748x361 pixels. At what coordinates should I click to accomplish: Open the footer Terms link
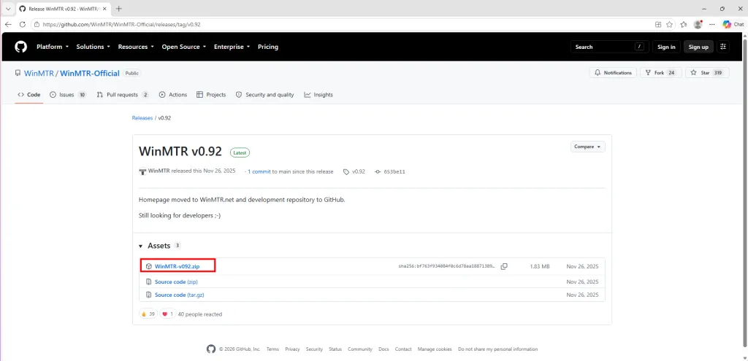pyautogui.click(x=272, y=349)
